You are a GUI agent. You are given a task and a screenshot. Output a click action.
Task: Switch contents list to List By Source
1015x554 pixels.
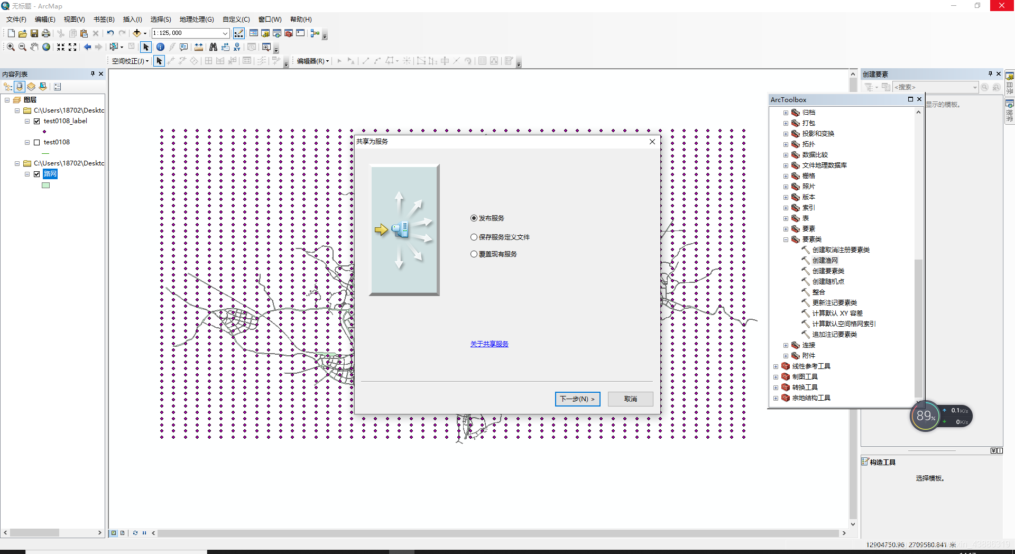(x=20, y=87)
